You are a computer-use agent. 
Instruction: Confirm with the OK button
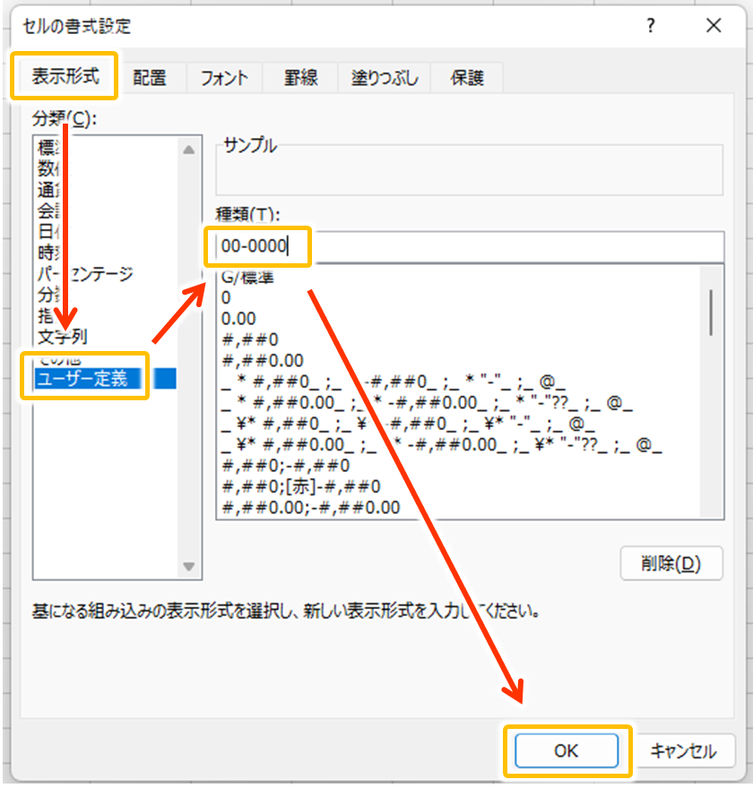click(x=566, y=750)
